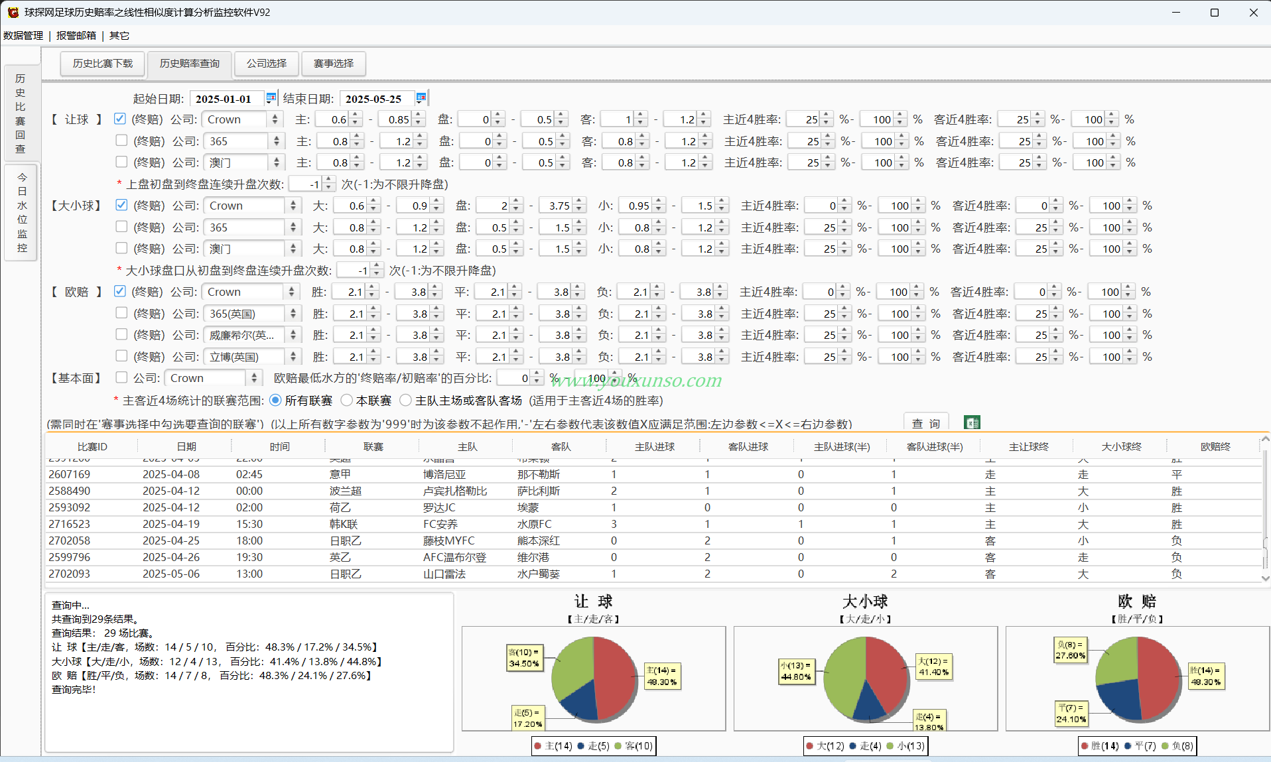This screenshot has width=1271, height=762.
Task: Click the Excel export icon beside 查询
Action: [972, 423]
